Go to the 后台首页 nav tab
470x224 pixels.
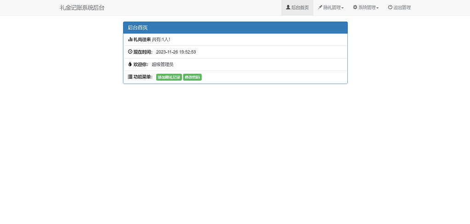297,7
